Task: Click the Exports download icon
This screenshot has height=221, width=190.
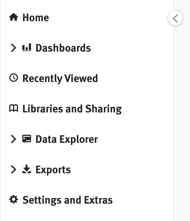Action: tap(26, 169)
